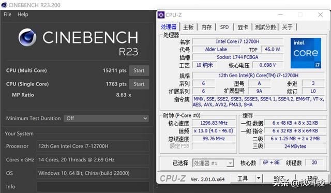The height and width of the screenshot is (193, 331).
Task: Click the Socket 1744 FCBGA value
Action: [238, 57]
